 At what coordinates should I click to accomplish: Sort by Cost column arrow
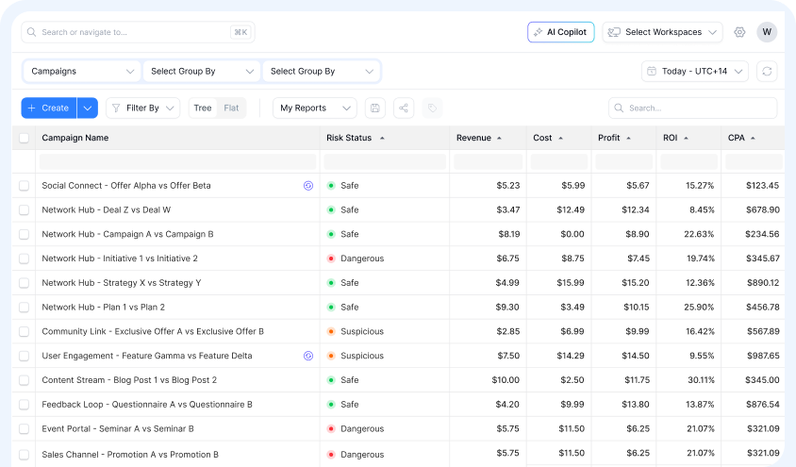coord(560,138)
